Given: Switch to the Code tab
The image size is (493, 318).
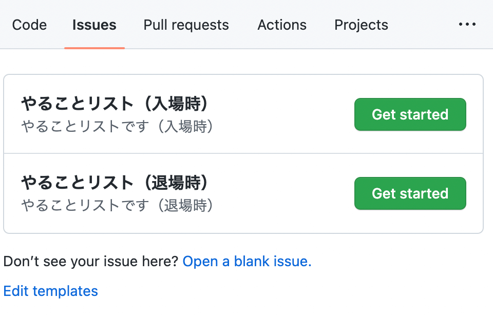Looking at the screenshot, I should pos(29,25).
